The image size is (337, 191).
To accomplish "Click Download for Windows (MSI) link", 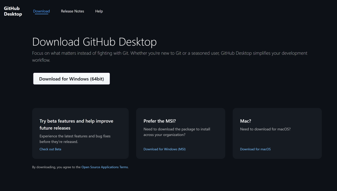I will click(164, 149).
